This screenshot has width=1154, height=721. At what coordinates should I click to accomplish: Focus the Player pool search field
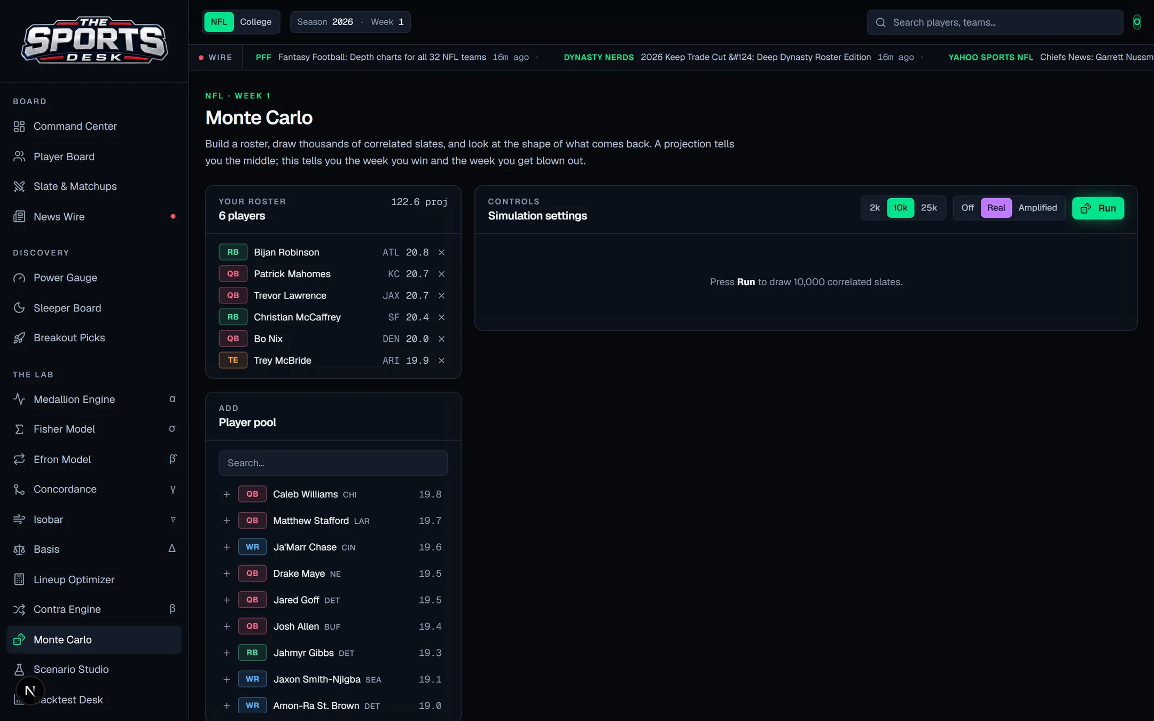click(333, 463)
